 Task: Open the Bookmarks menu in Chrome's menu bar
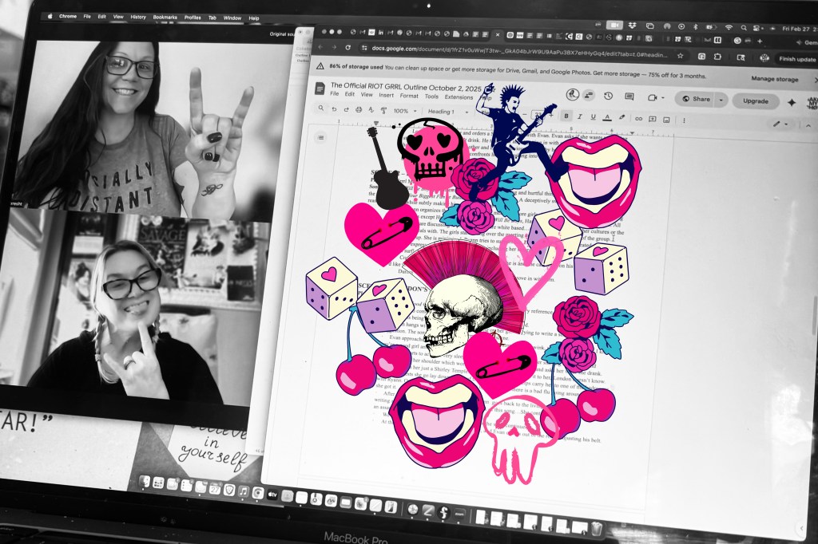click(166, 17)
